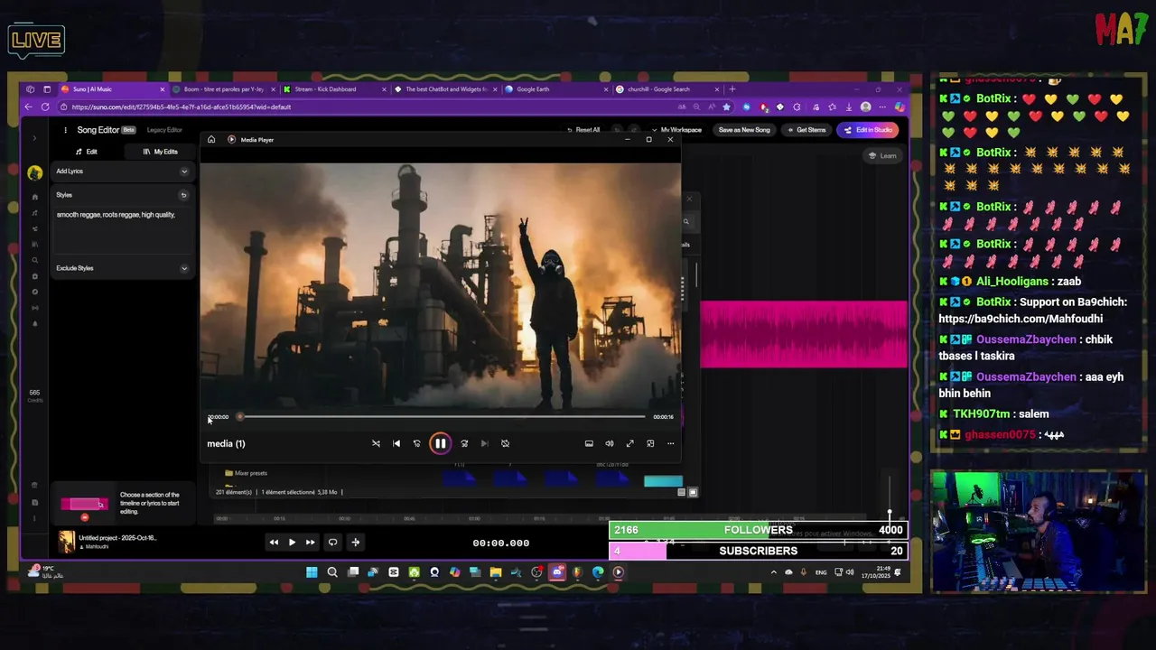1156x650 pixels.
Task: Open a new browser tab
Action: (x=732, y=89)
